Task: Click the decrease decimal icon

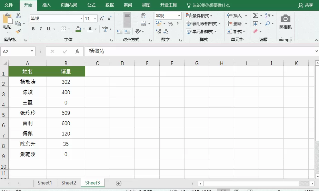Action: click(166, 31)
